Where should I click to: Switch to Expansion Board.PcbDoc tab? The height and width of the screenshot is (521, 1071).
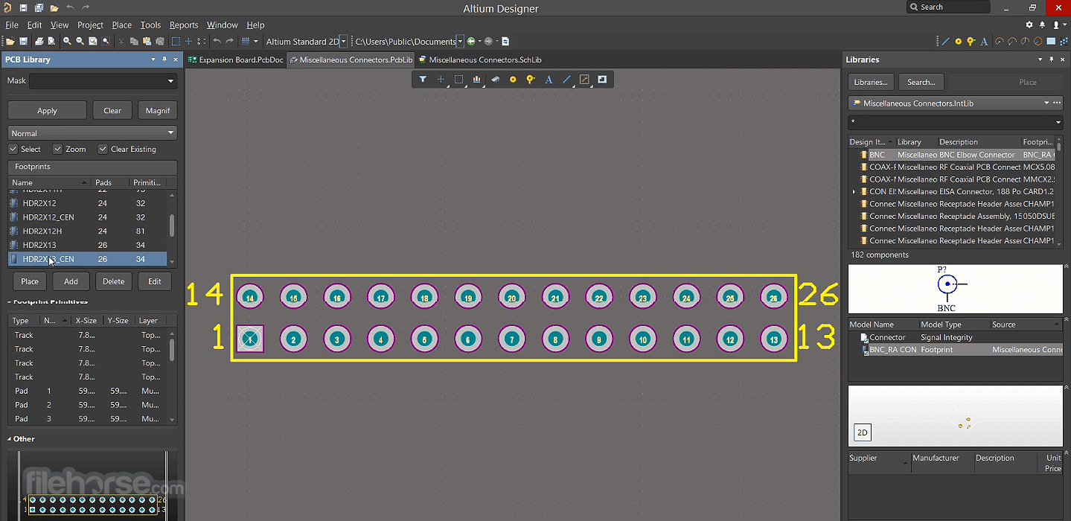pos(236,60)
